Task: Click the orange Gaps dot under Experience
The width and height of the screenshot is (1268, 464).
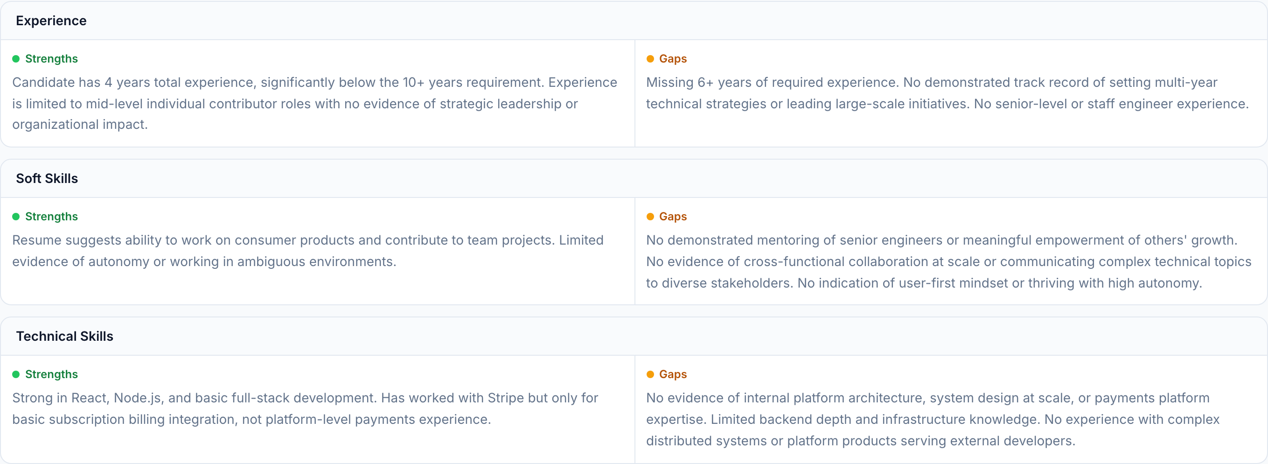Action: [650, 59]
